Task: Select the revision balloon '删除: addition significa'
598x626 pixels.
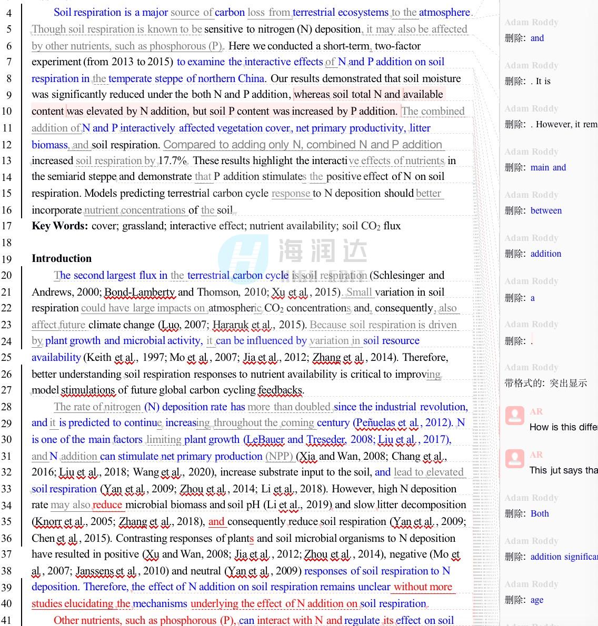Action: click(551, 557)
